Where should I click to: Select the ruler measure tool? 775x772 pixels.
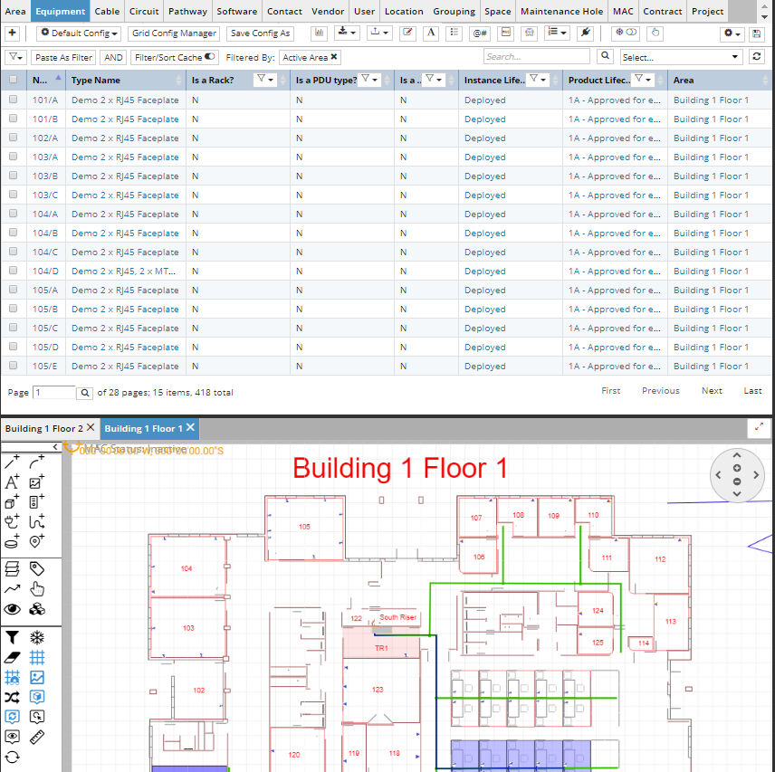point(36,737)
